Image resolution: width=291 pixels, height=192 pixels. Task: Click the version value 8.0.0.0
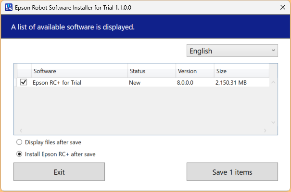[185, 83]
